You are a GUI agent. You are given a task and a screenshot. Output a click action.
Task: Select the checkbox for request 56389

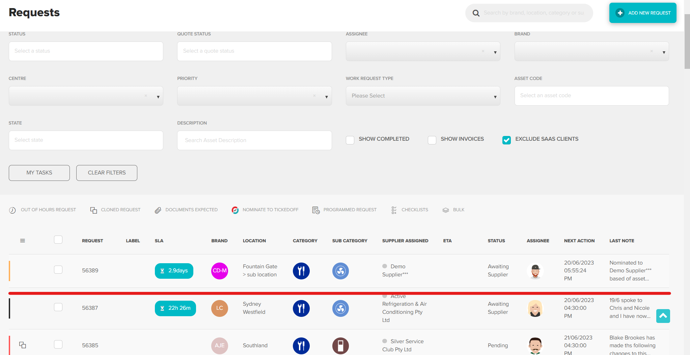click(58, 270)
